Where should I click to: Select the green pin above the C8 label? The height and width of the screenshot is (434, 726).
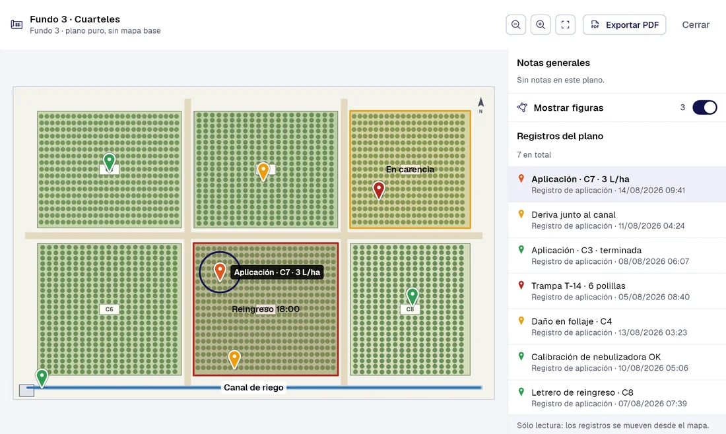412,296
